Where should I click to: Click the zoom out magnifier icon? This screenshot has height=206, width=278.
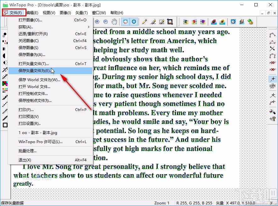[x=106, y=22]
